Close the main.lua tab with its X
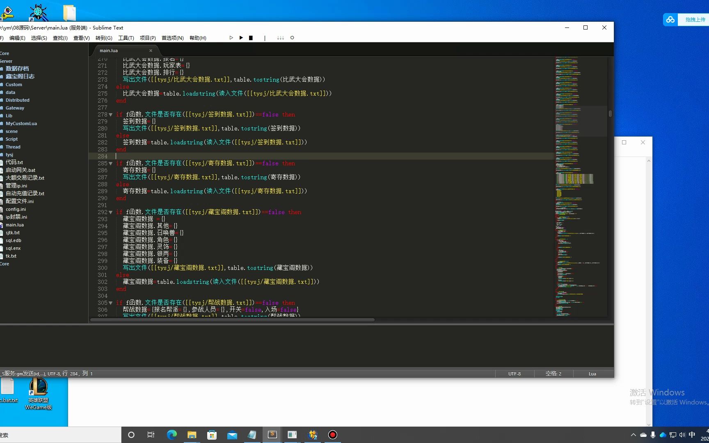The width and height of the screenshot is (709, 443). coord(151,50)
